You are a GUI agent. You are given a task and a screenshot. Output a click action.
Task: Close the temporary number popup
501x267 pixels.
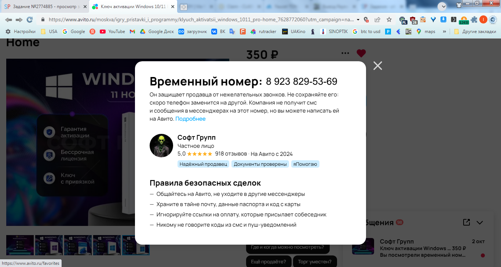(377, 66)
